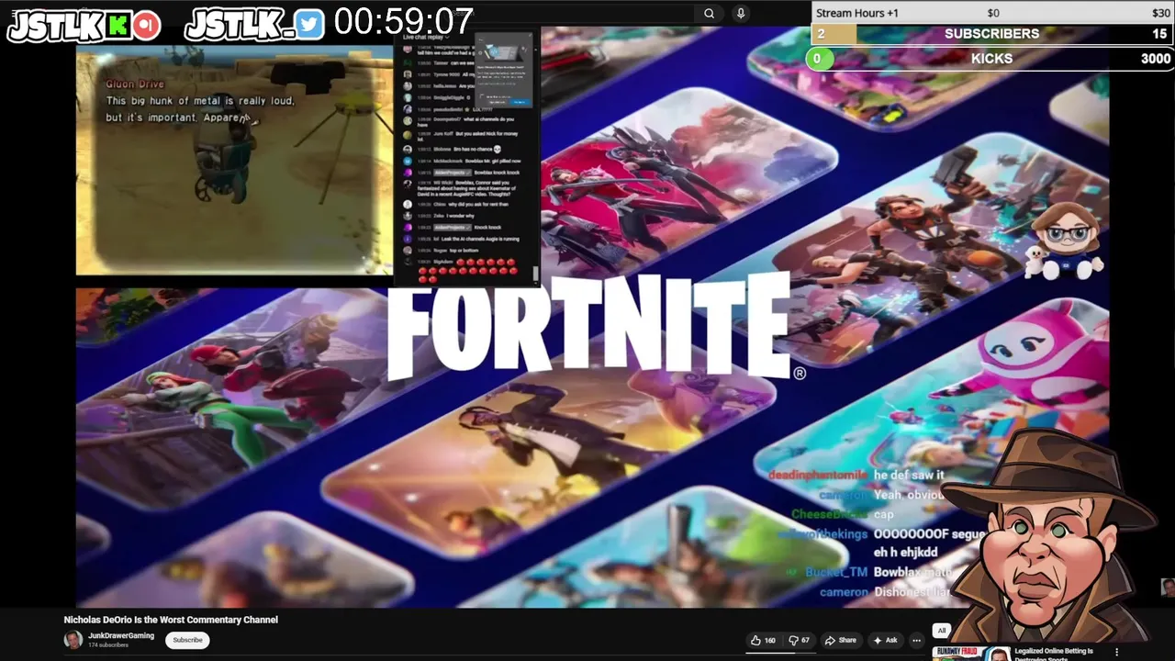
Task: Subscribe to JunkDrawerGaming channel
Action: [187, 640]
